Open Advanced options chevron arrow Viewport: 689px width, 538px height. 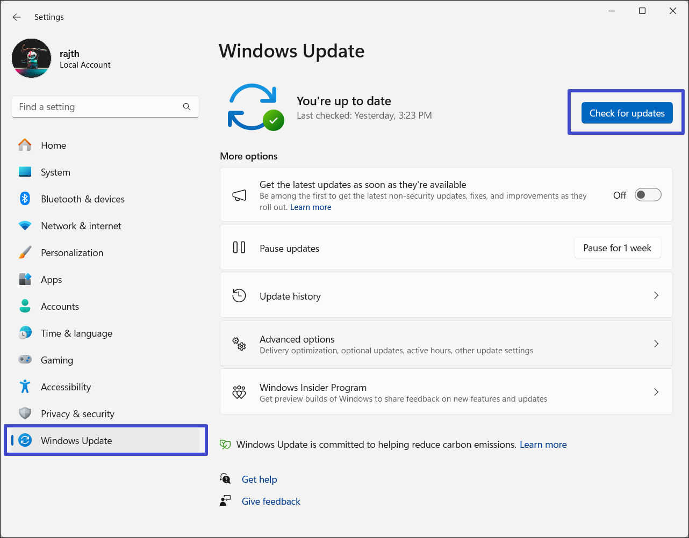click(x=656, y=344)
